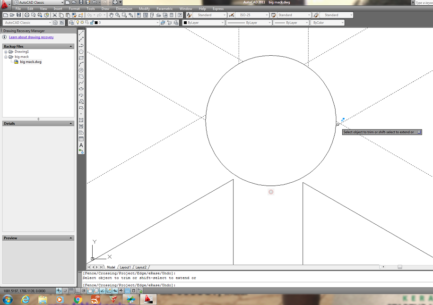This screenshot has width=433, height=305.
Task: Collapse the Preview panel
Action: tap(71, 238)
